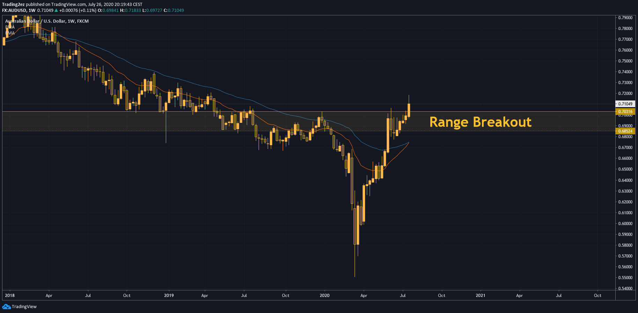
Task: Click the March 2020 low candle wick
Action: tap(355, 262)
